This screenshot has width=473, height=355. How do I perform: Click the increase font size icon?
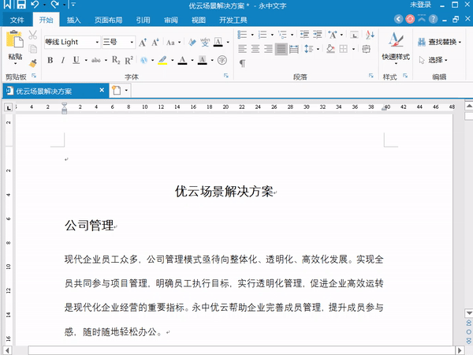(x=143, y=42)
